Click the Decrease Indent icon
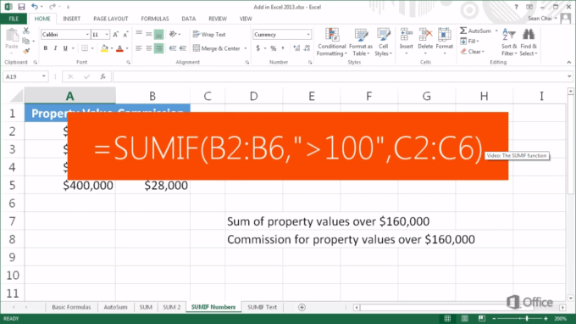This screenshot has height=324, width=576. point(173,48)
